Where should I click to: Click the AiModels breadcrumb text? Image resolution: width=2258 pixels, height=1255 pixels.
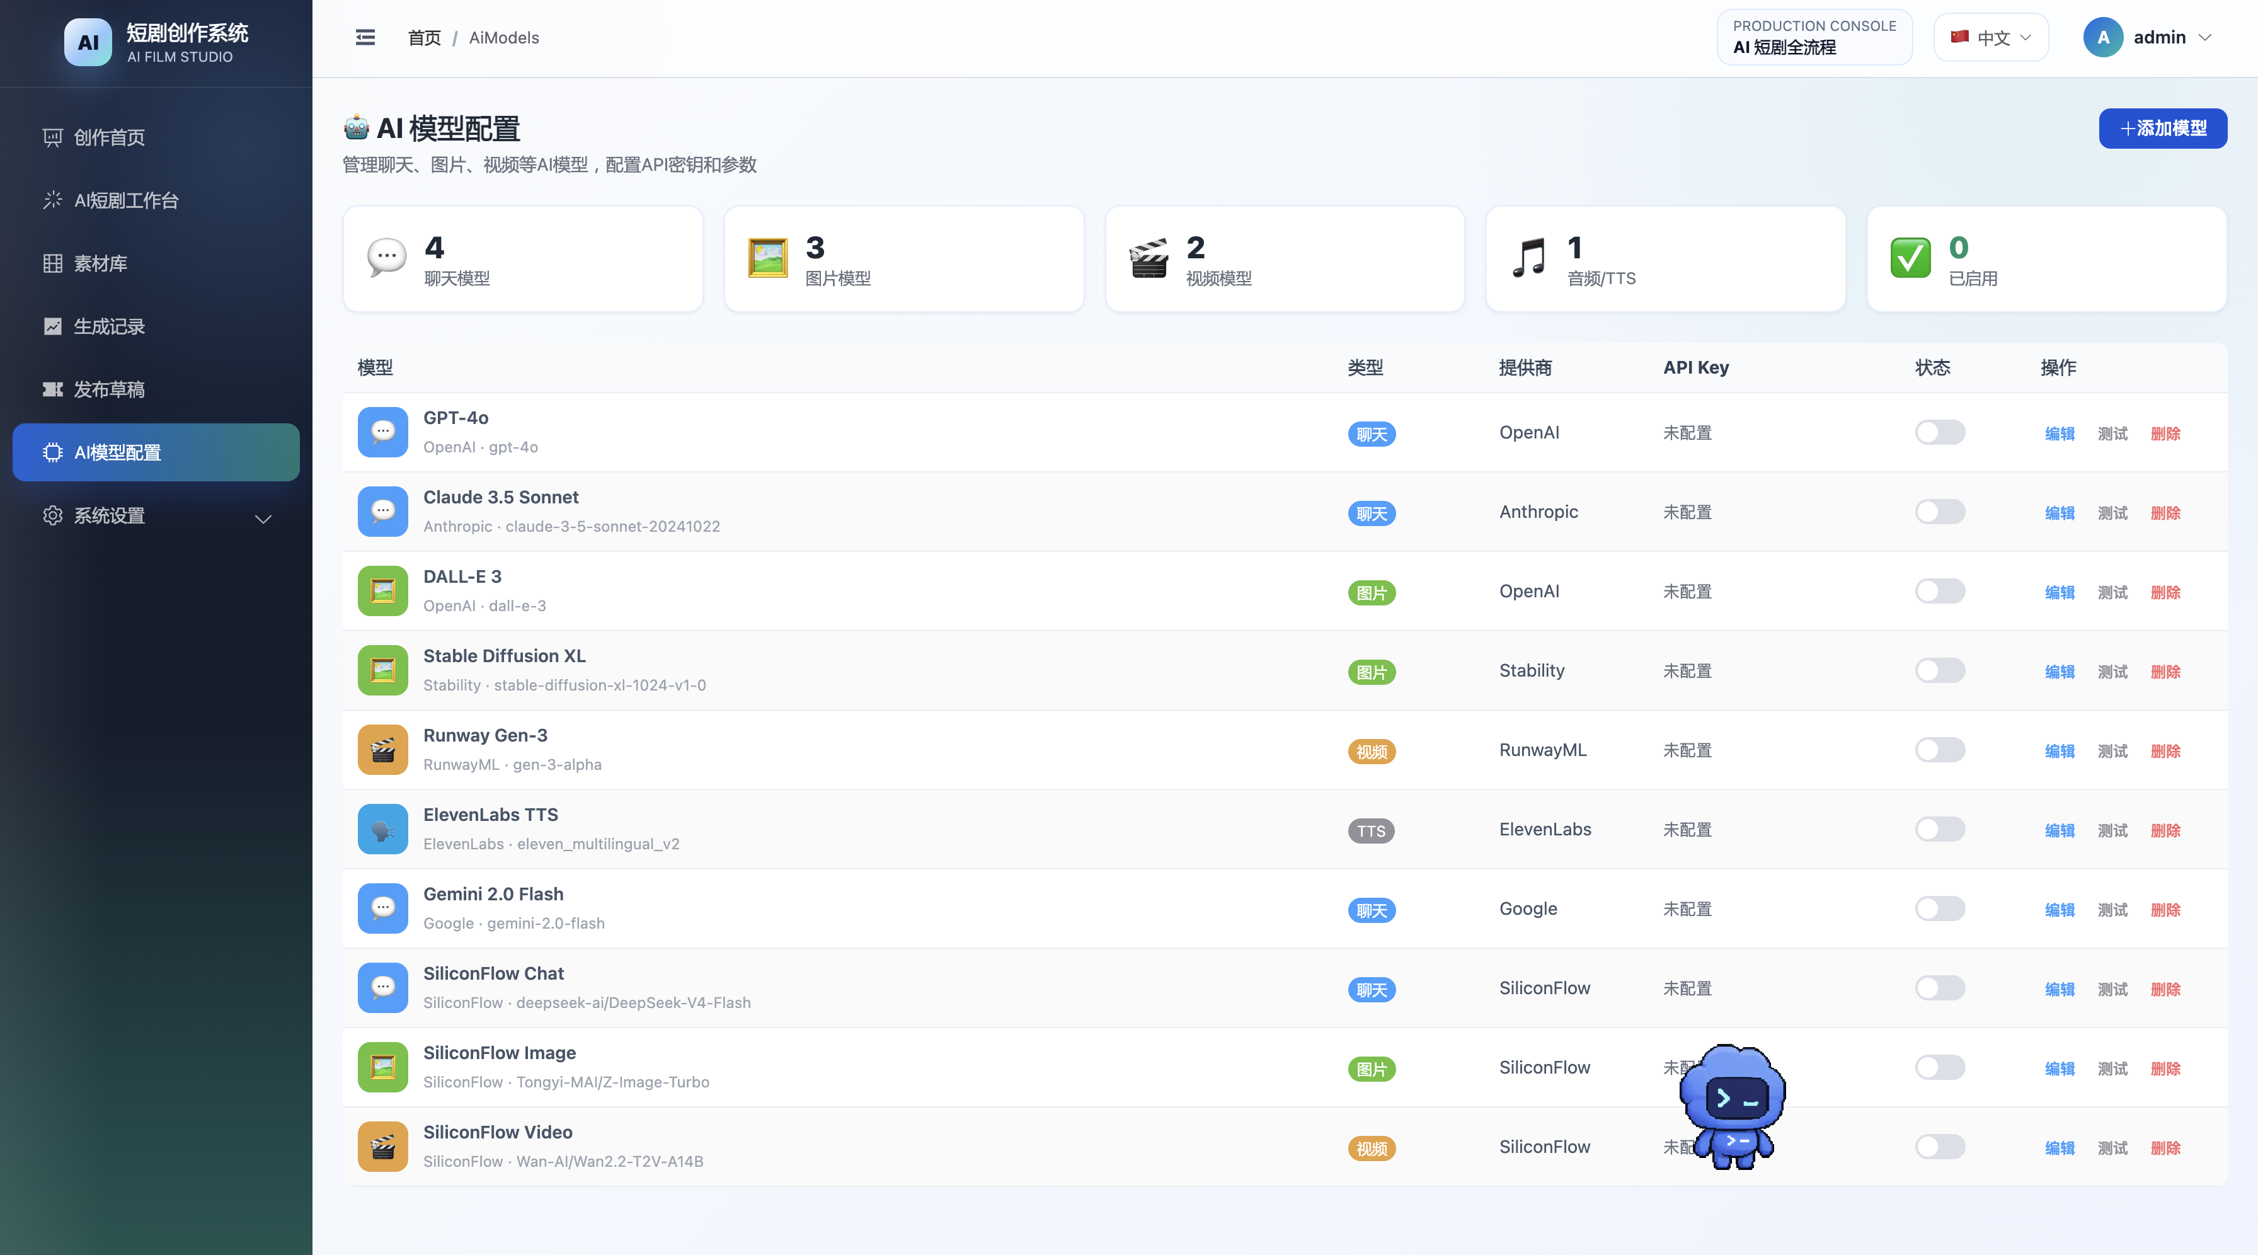point(504,38)
